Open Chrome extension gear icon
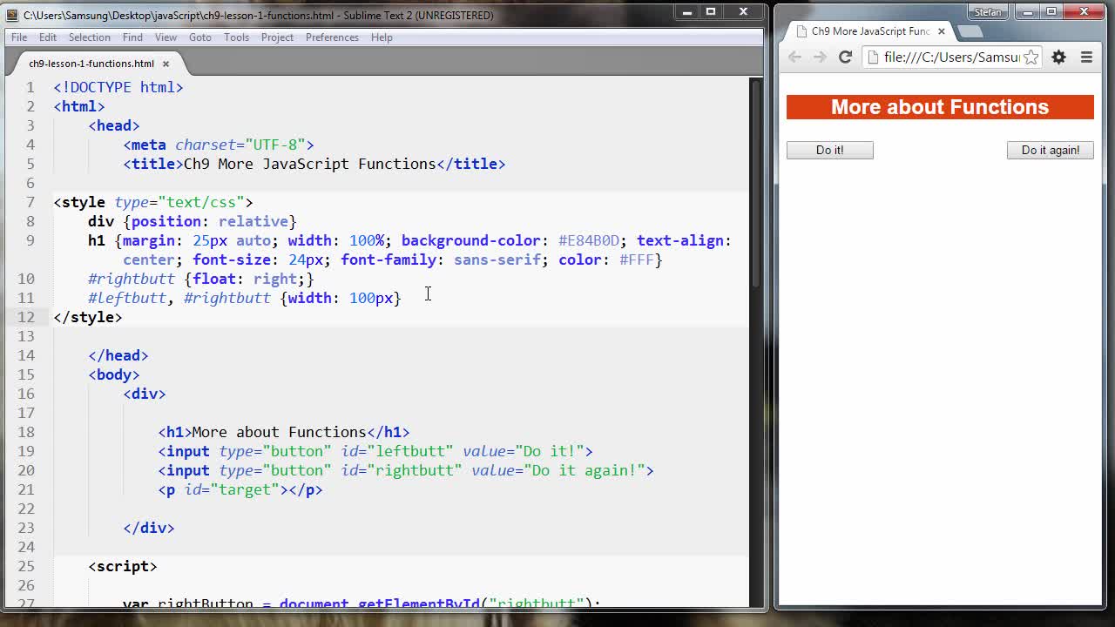1115x627 pixels. [1059, 57]
